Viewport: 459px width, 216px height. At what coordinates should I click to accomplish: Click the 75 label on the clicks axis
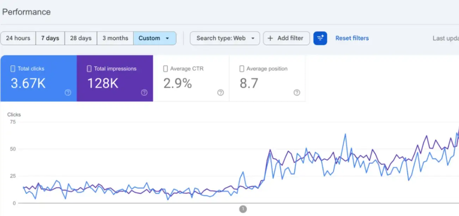click(13, 122)
